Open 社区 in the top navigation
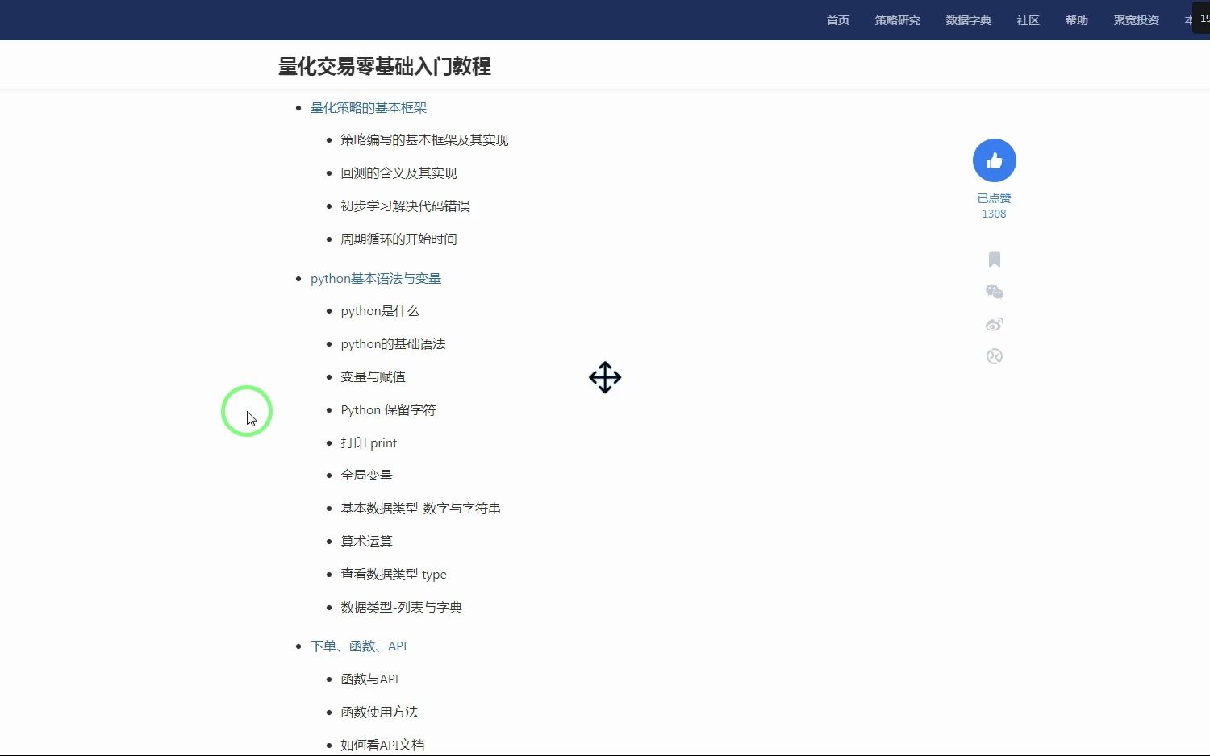Image resolution: width=1210 pixels, height=756 pixels. coord(1028,20)
